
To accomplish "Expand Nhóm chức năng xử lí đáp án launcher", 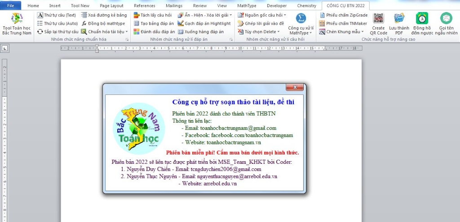I will coord(231,39).
